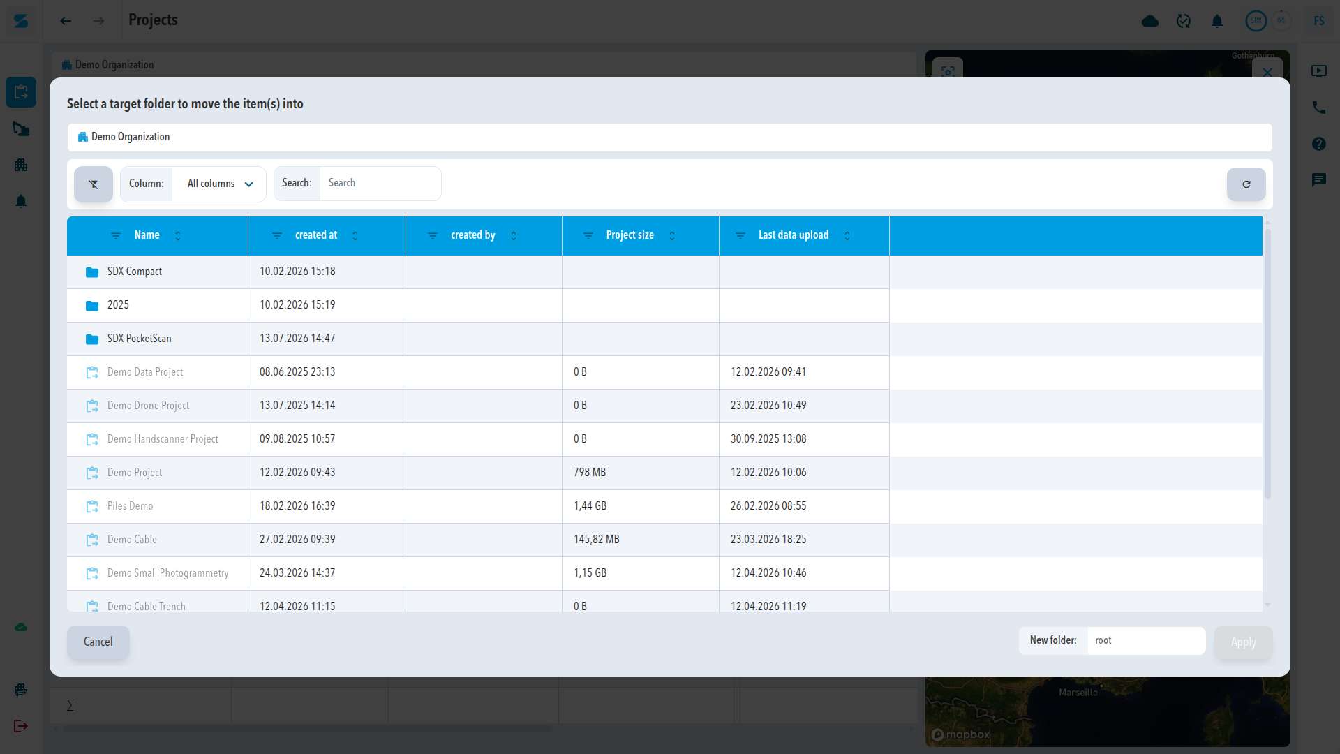The width and height of the screenshot is (1340, 754).
Task: Click the phone icon on right sidebar
Action: (1318, 108)
